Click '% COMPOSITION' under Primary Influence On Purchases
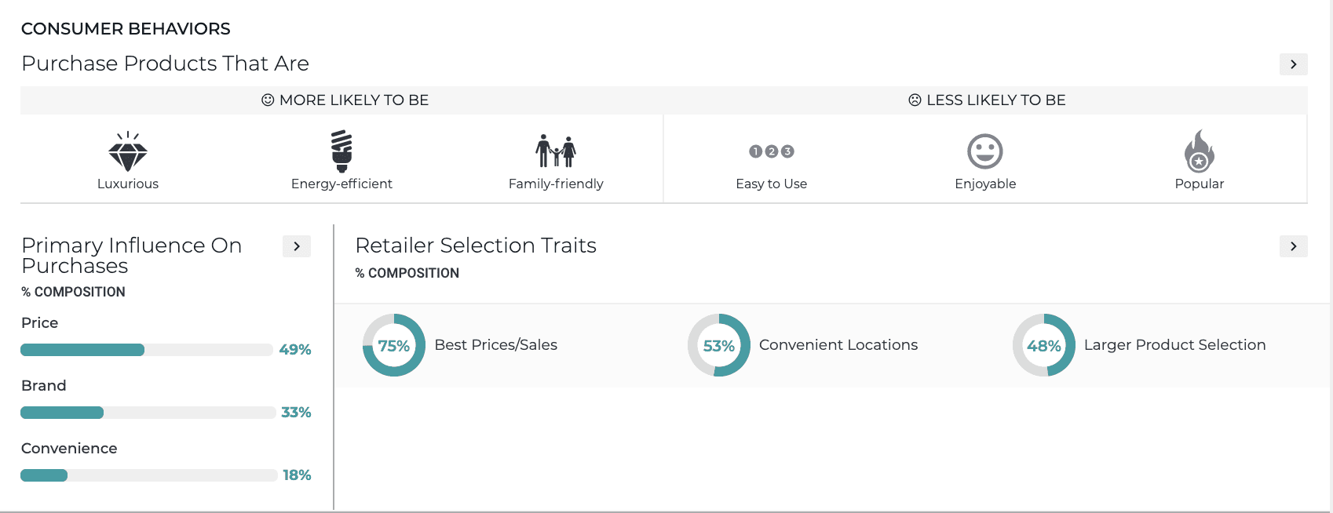1333x513 pixels. coord(73,292)
